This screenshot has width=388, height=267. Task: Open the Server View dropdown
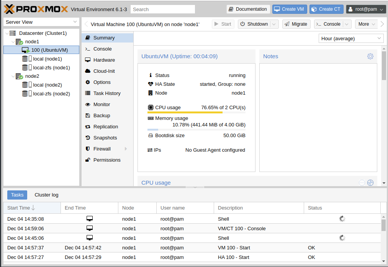[41, 22]
